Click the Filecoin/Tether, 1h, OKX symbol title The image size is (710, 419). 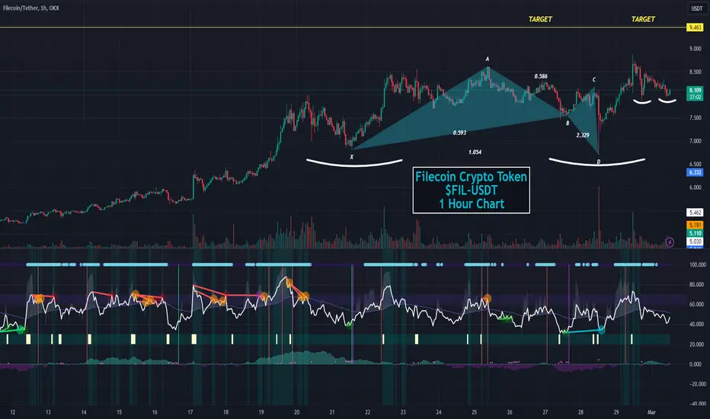(30, 8)
